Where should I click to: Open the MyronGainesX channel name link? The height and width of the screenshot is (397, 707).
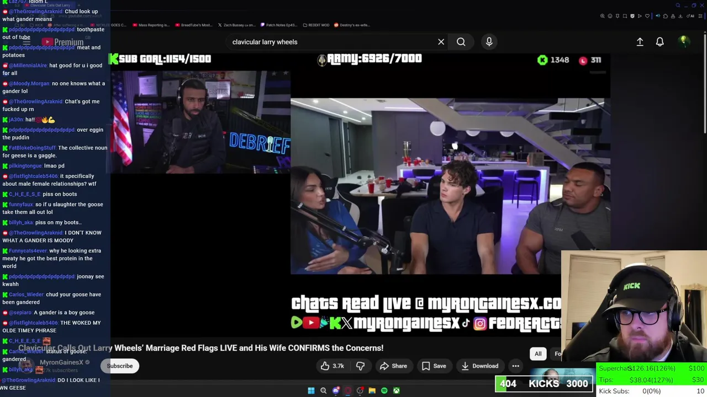tap(61, 362)
